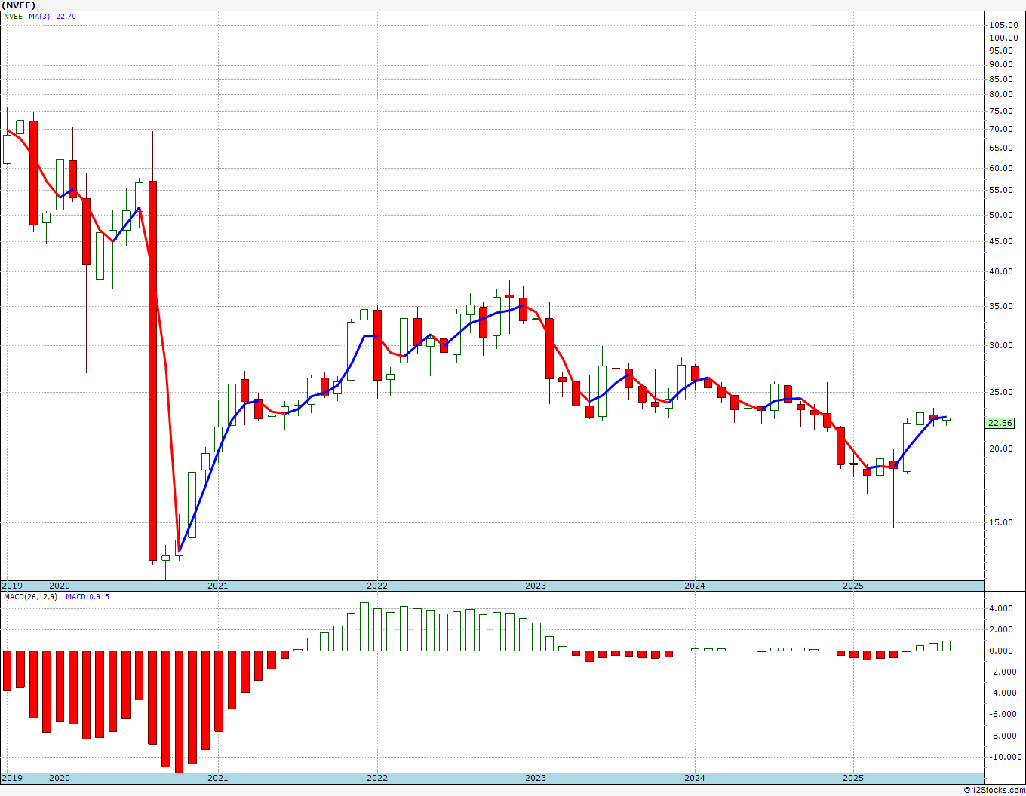This screenshot has width=1026, height=796.
Task: Select the MACD:0.915 value readout
Action: pos(88,597)
